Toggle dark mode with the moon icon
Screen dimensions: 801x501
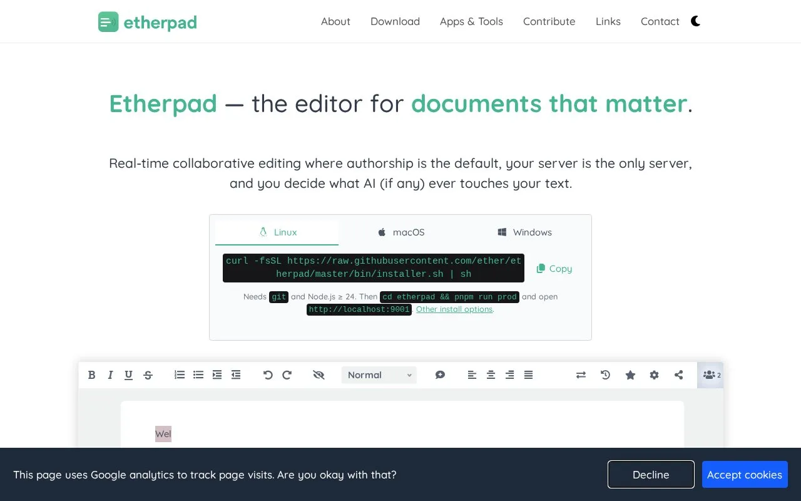point(696,21)
